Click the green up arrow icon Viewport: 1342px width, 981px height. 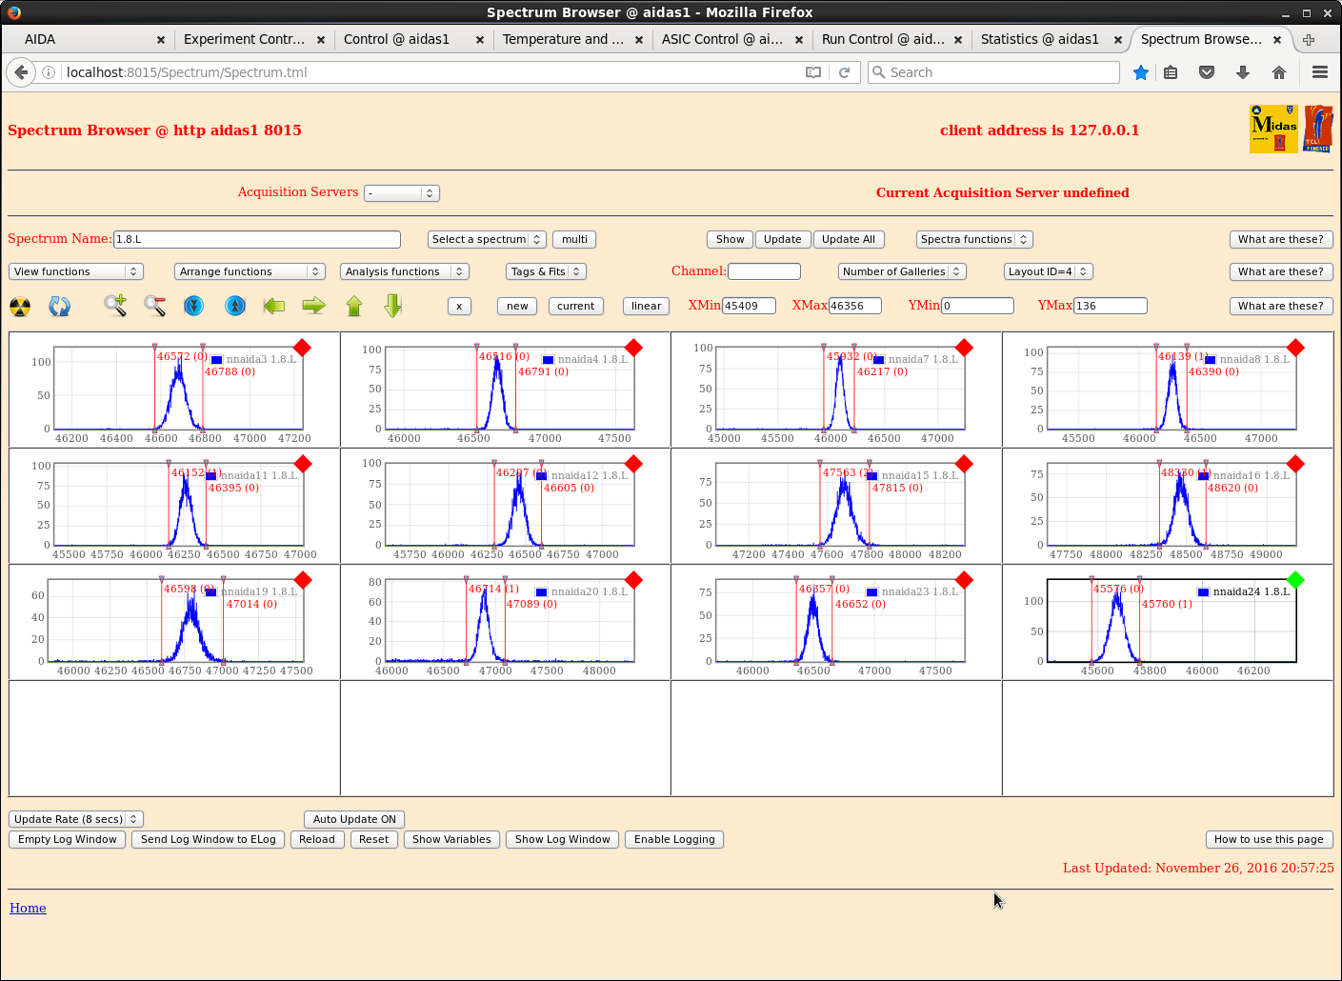[x=354, y=306]
